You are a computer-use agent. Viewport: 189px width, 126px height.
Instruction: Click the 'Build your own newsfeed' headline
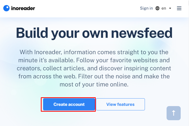click(x=94, y=33)
